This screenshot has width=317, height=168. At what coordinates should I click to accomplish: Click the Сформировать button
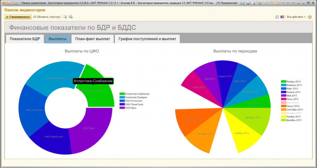point(18,17)
